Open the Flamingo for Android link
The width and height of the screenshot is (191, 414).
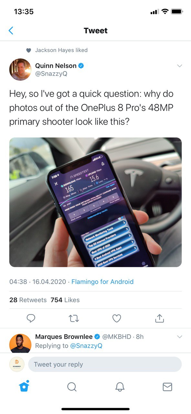click(102, 282)
